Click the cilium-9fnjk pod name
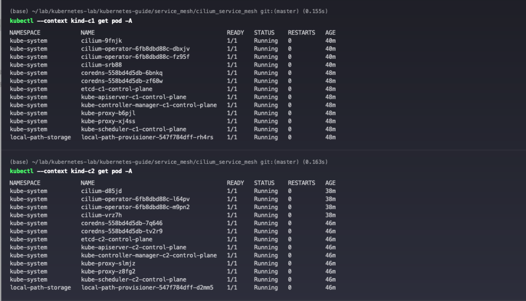Screen dimensions: 526x301 click(101, 41)
